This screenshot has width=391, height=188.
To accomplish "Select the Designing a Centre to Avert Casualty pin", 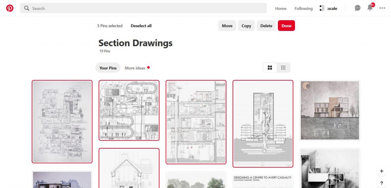I will [263, 181].
